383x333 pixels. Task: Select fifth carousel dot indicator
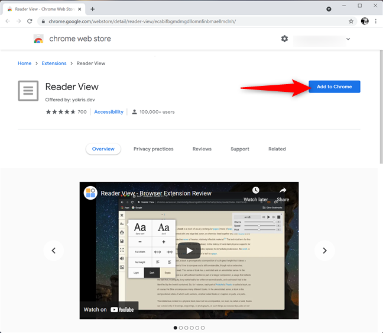tap(197, 328)
